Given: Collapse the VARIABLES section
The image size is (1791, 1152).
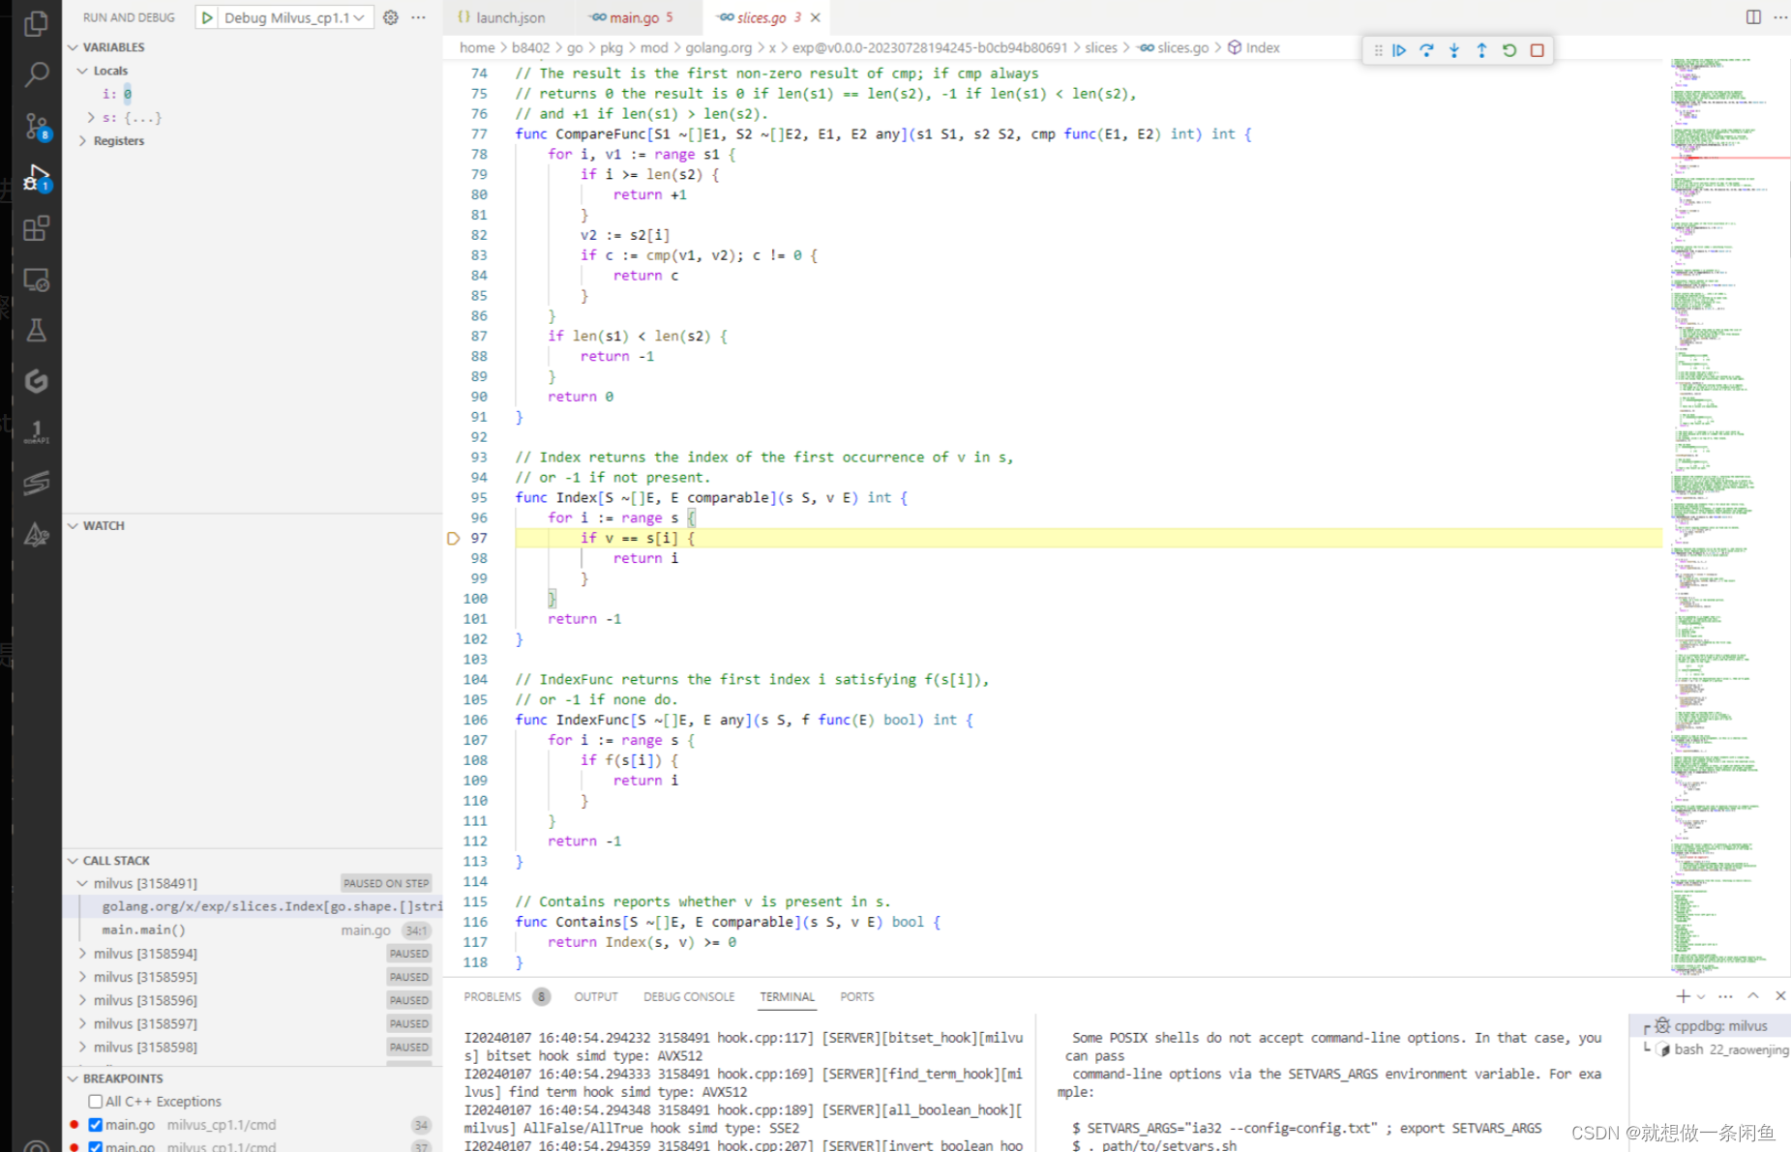Looking at the screenshot, I should (74, 47).
